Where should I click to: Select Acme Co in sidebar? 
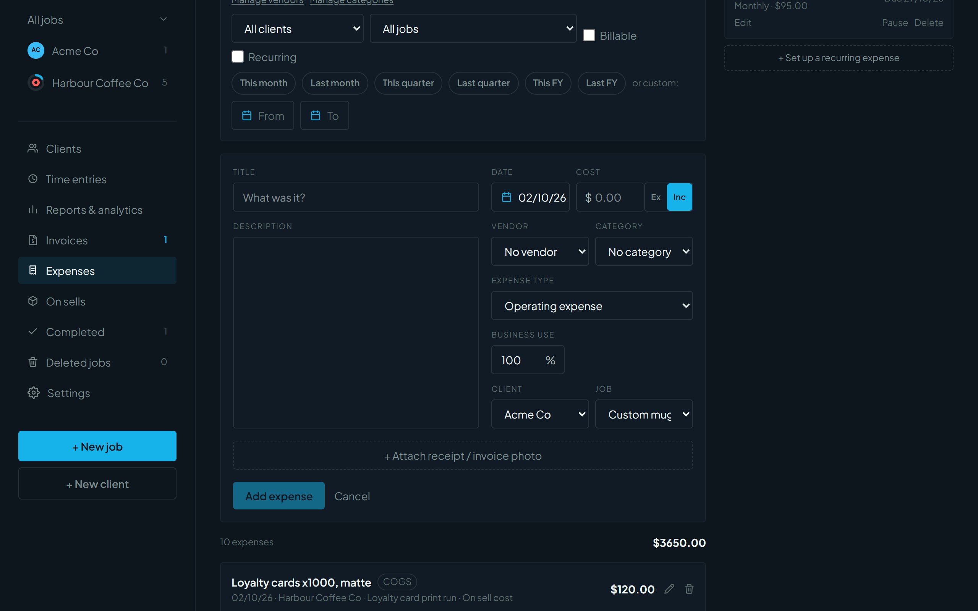tap(97, 50)
